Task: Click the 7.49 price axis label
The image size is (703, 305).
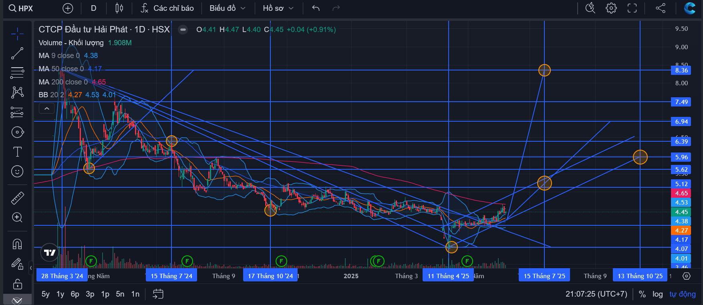Action: point(681,102)
